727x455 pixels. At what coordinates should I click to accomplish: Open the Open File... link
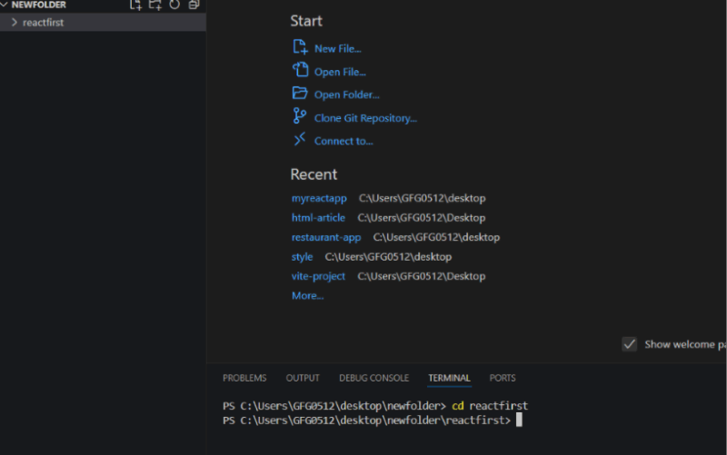point(340,72)
